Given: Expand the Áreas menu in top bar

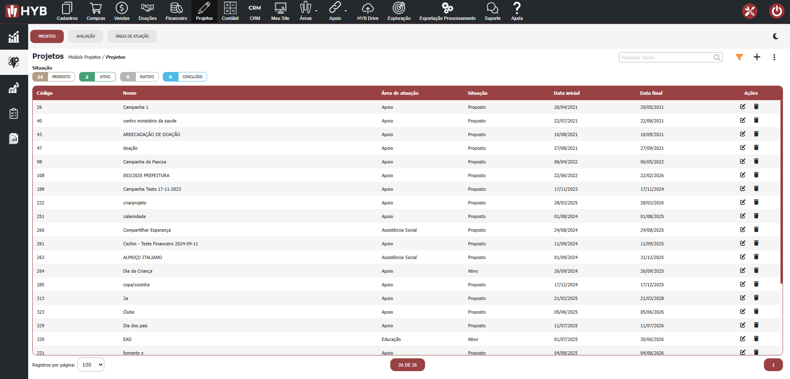Looking at the screenshot, I should click(x=306, y=11).
